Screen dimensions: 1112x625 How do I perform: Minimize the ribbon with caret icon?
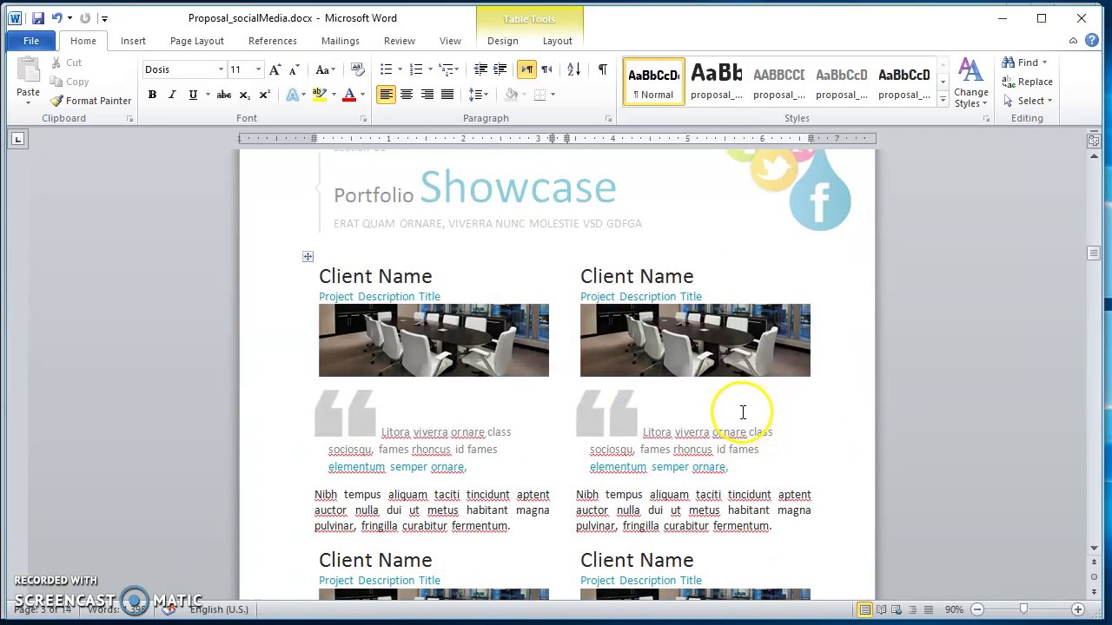(x=1073, y=41)
